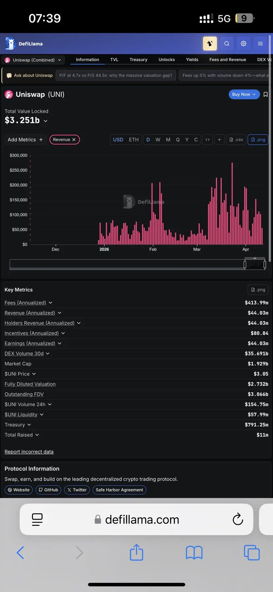Expand $UNI Liquidity row
The height and width of the screenshot is (592, 273).
42,415
